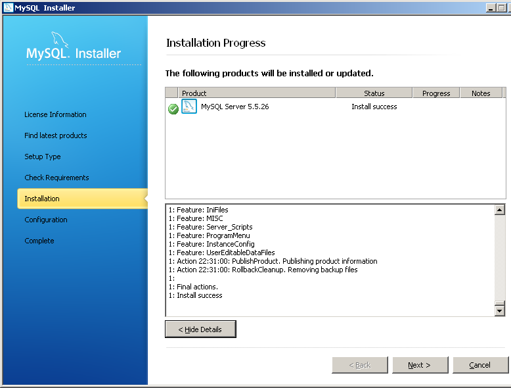Click the log line 'Feature: UserEditableDataFiles'
511x388 pixels.
click(221, 253)
